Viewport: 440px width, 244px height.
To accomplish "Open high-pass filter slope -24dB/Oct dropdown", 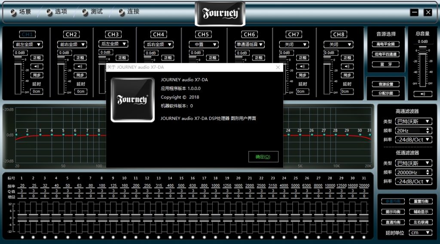I will (x=414, y=139).
